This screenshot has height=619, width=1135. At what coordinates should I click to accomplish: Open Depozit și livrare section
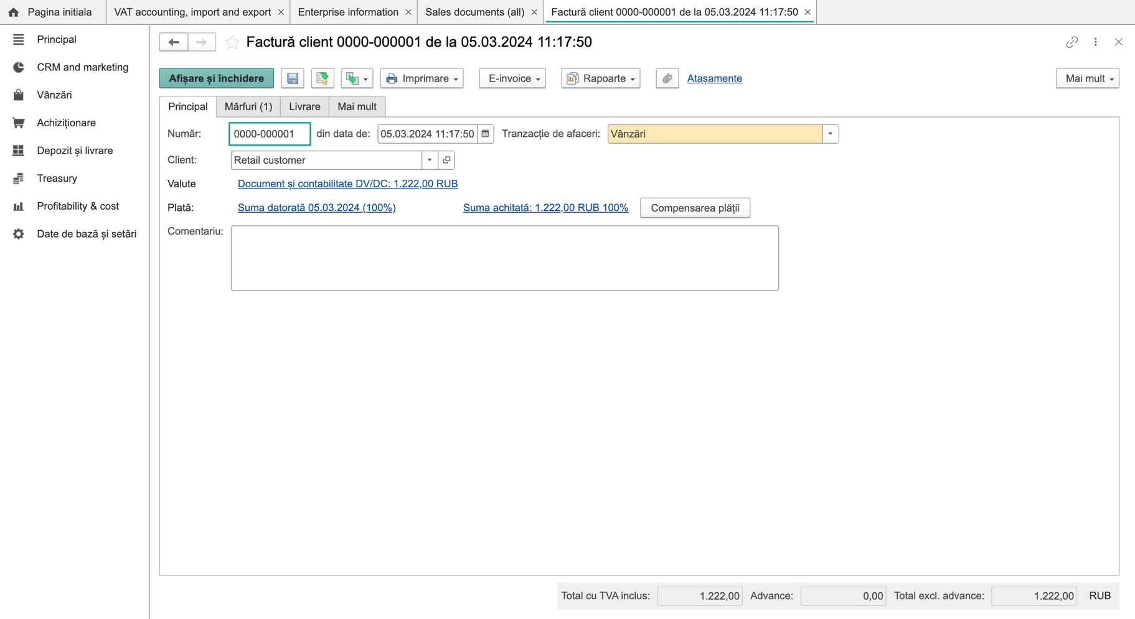click(75, 151)
